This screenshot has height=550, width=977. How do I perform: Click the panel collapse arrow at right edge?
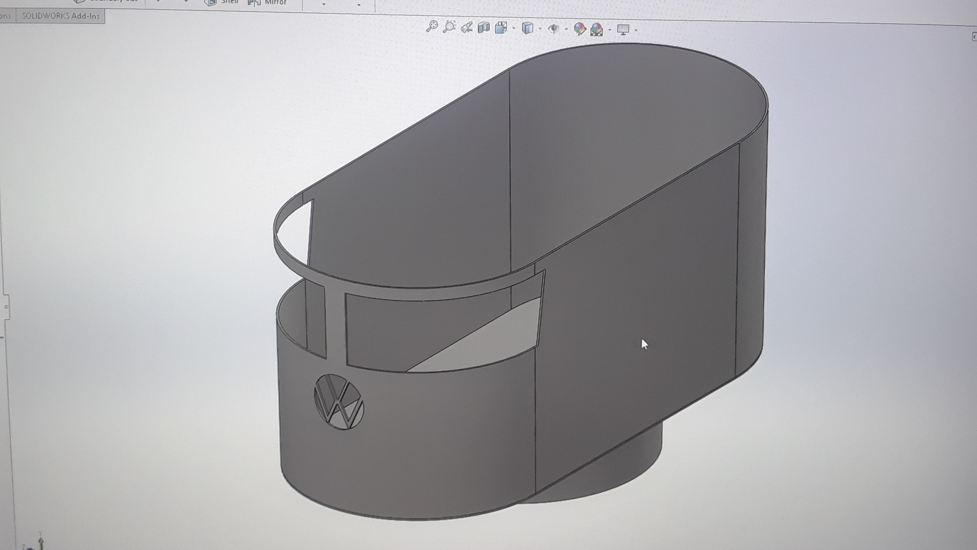pyautogui.click(x=974, y=36)
